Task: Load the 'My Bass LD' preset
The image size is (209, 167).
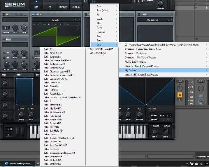Action: coord(53,109)
